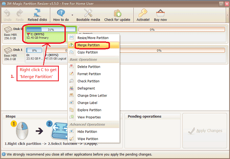230x159 pixels.
Task: Click View Properties menu entry
Action: pyautogui.click(x=94, y=117)
